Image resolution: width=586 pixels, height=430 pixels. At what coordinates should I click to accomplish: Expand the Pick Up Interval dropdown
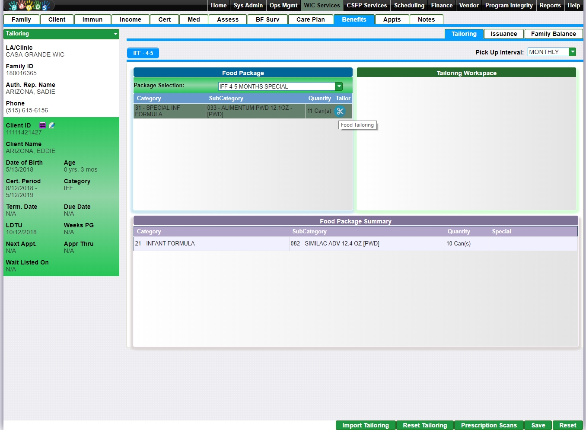pyautogui.click(x=572, y=52)
